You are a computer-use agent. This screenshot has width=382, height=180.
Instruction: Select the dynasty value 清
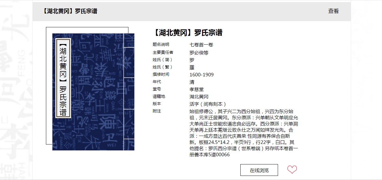pos(192,82)
